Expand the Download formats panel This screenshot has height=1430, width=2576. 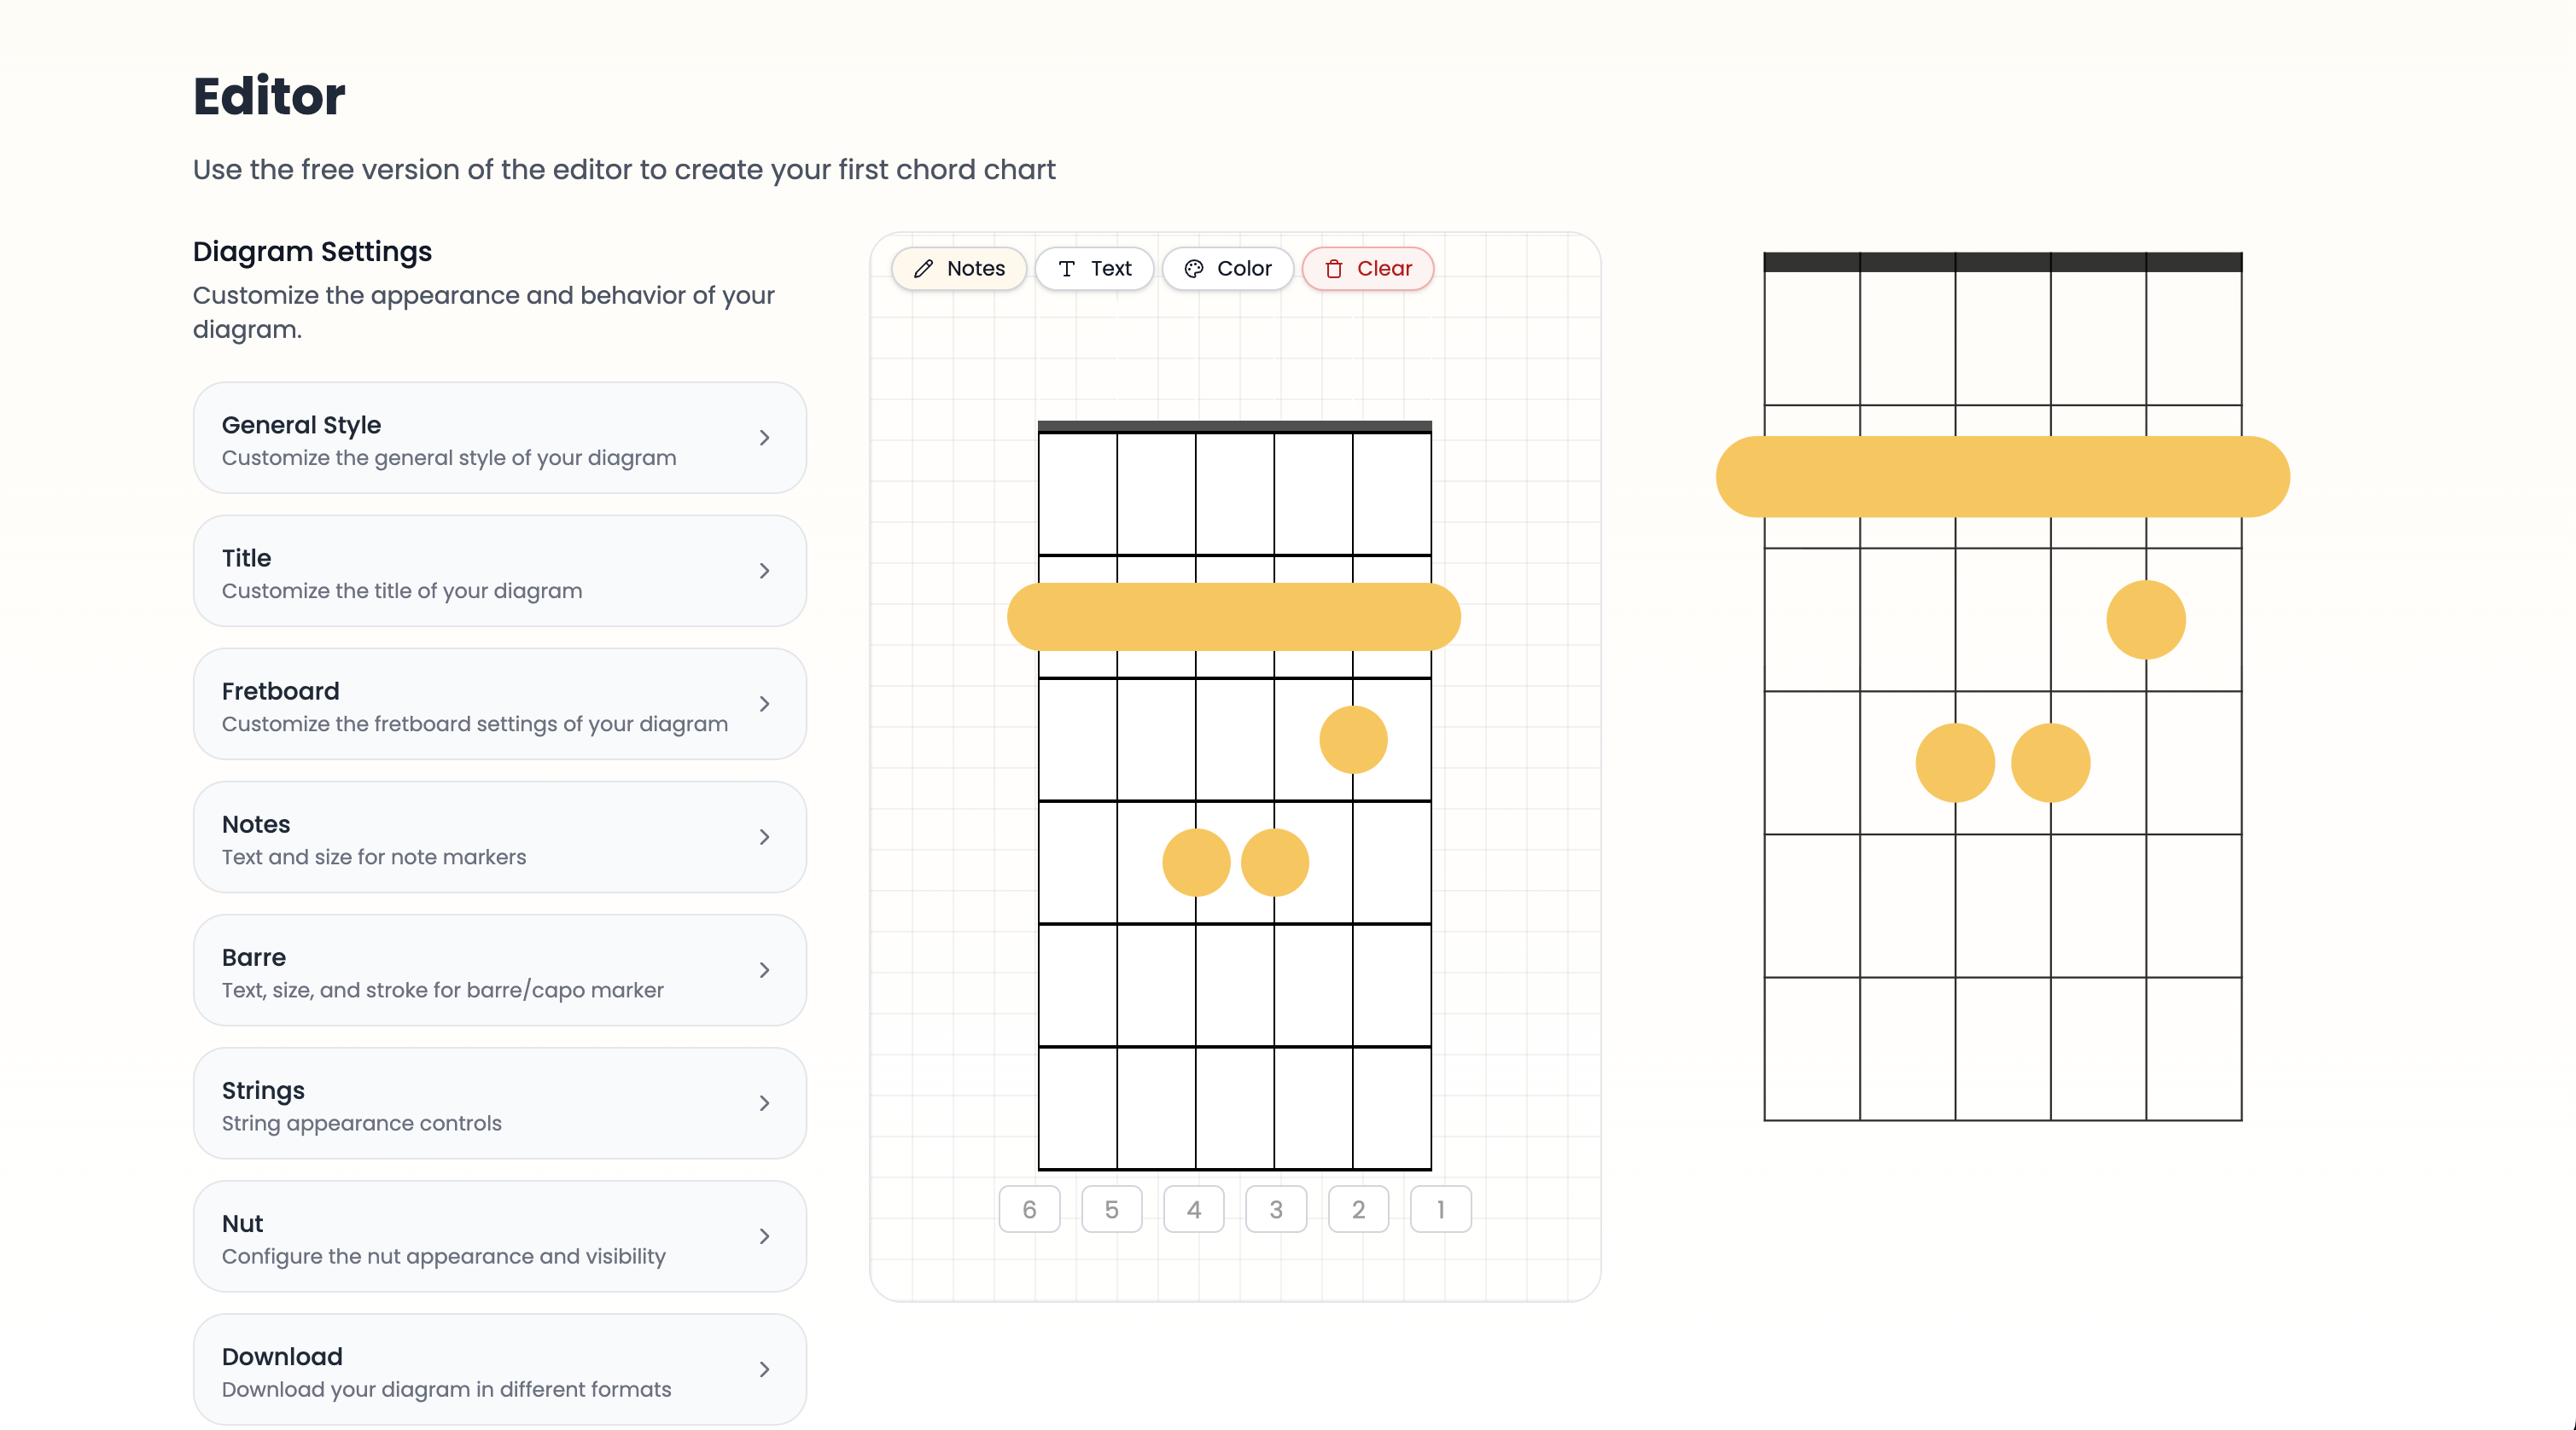click(499, 1369)
